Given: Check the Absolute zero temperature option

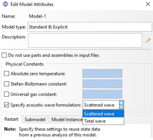Looking at the screenshot, I should coord(6,73).
